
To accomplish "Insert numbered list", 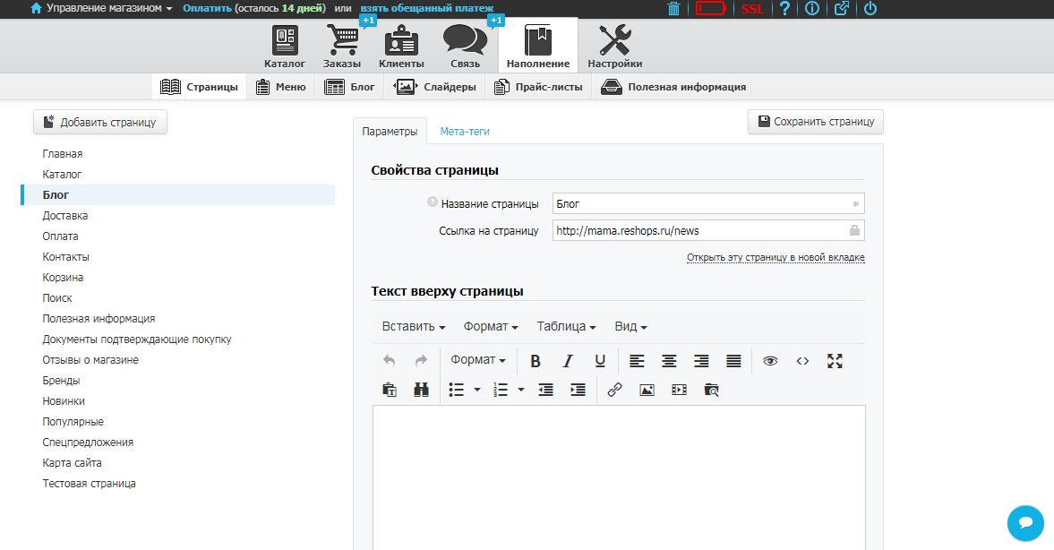I will click(501, 390).
